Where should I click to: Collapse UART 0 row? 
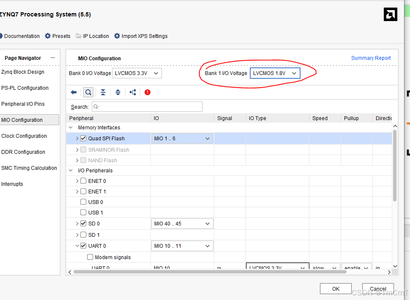pos(77,246)
